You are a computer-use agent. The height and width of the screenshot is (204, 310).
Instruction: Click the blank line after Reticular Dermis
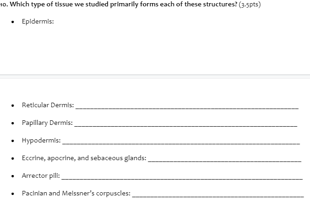187,108
